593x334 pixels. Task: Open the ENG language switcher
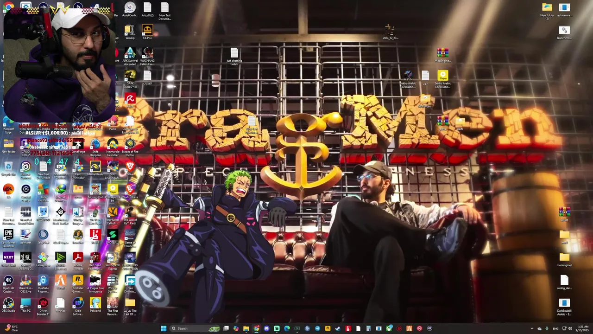click(555, 328)
